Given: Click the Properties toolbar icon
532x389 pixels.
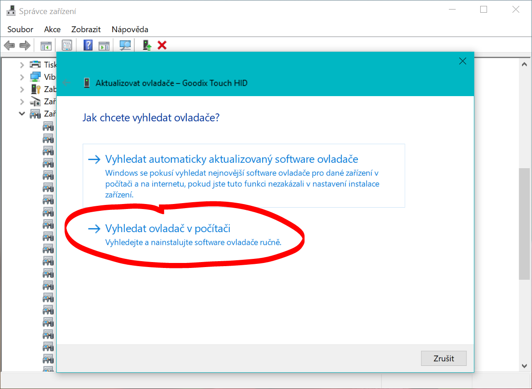Looking at the screenshot, I should (x=67, y=45).
